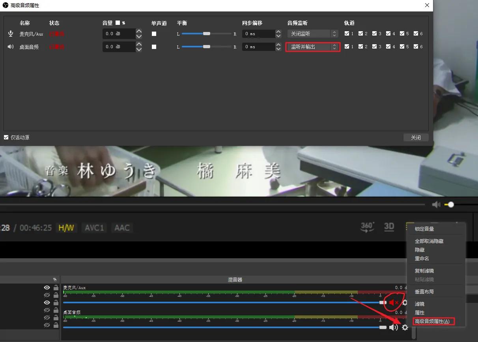Click 重命名 to rename the source
This screenshot has height=342, width=478.
pyautogui.click(x=421, y=258)
